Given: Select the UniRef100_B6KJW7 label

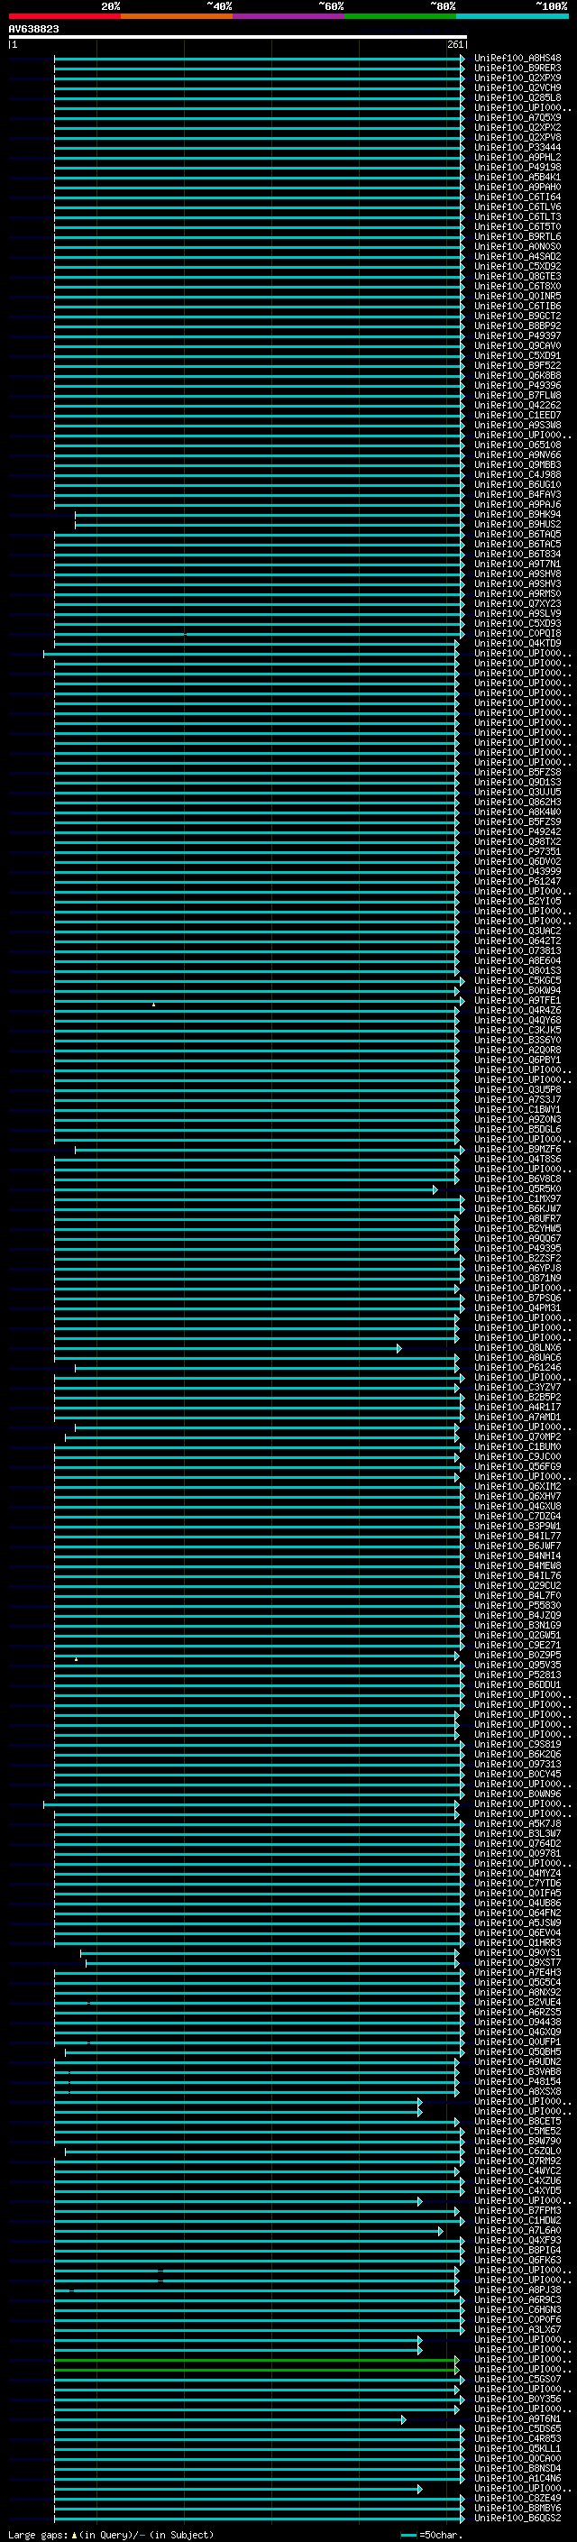Looking at the screenshot, I should 517,1207.
